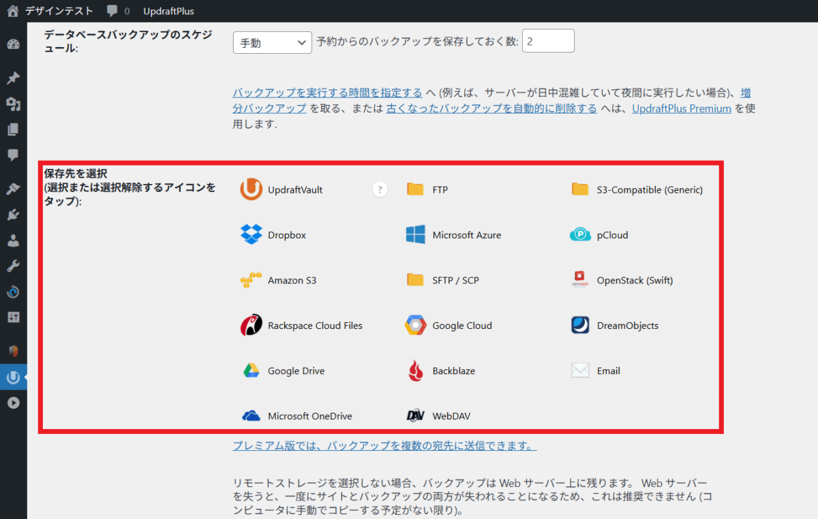This screenshot has height=519, width=818.
Task: Toggle the Email backup destination
Action: click(580, 371)
